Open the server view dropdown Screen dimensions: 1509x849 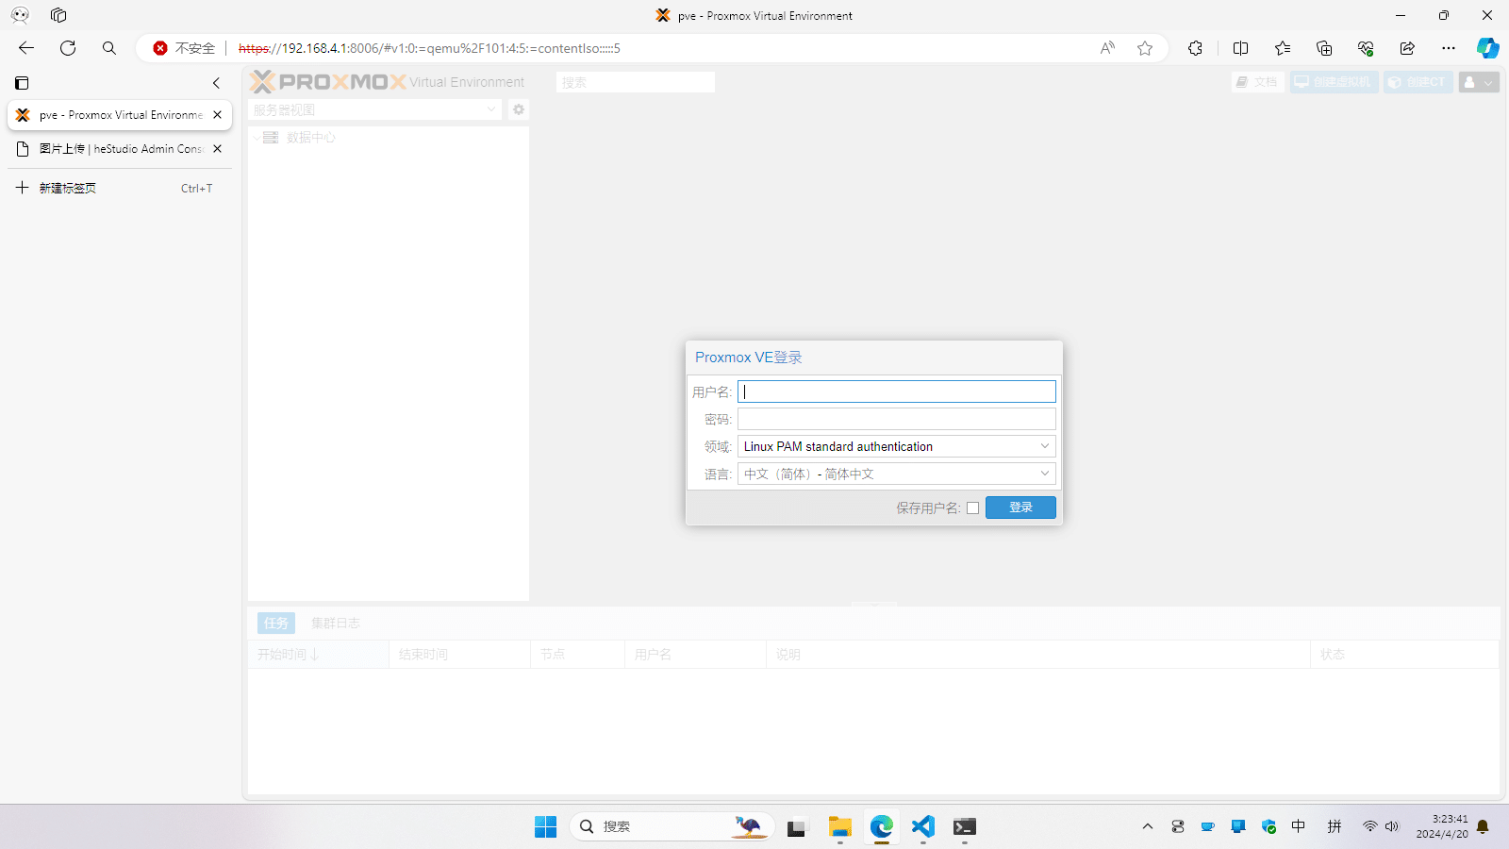click(375, 109)
